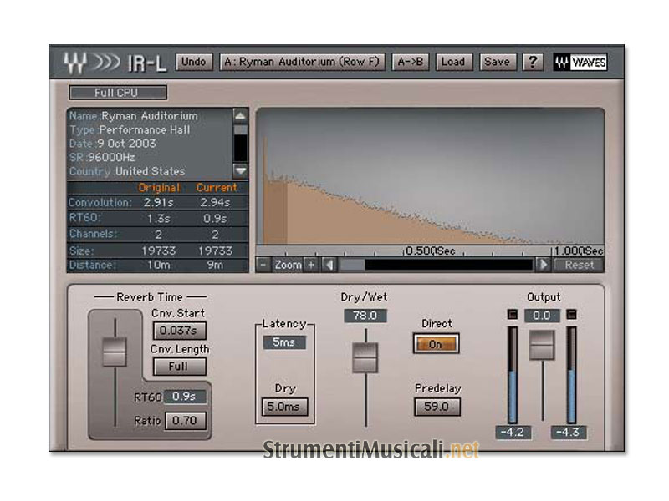
Task: Zoom in with the plus icon
Action: (310, 265)
